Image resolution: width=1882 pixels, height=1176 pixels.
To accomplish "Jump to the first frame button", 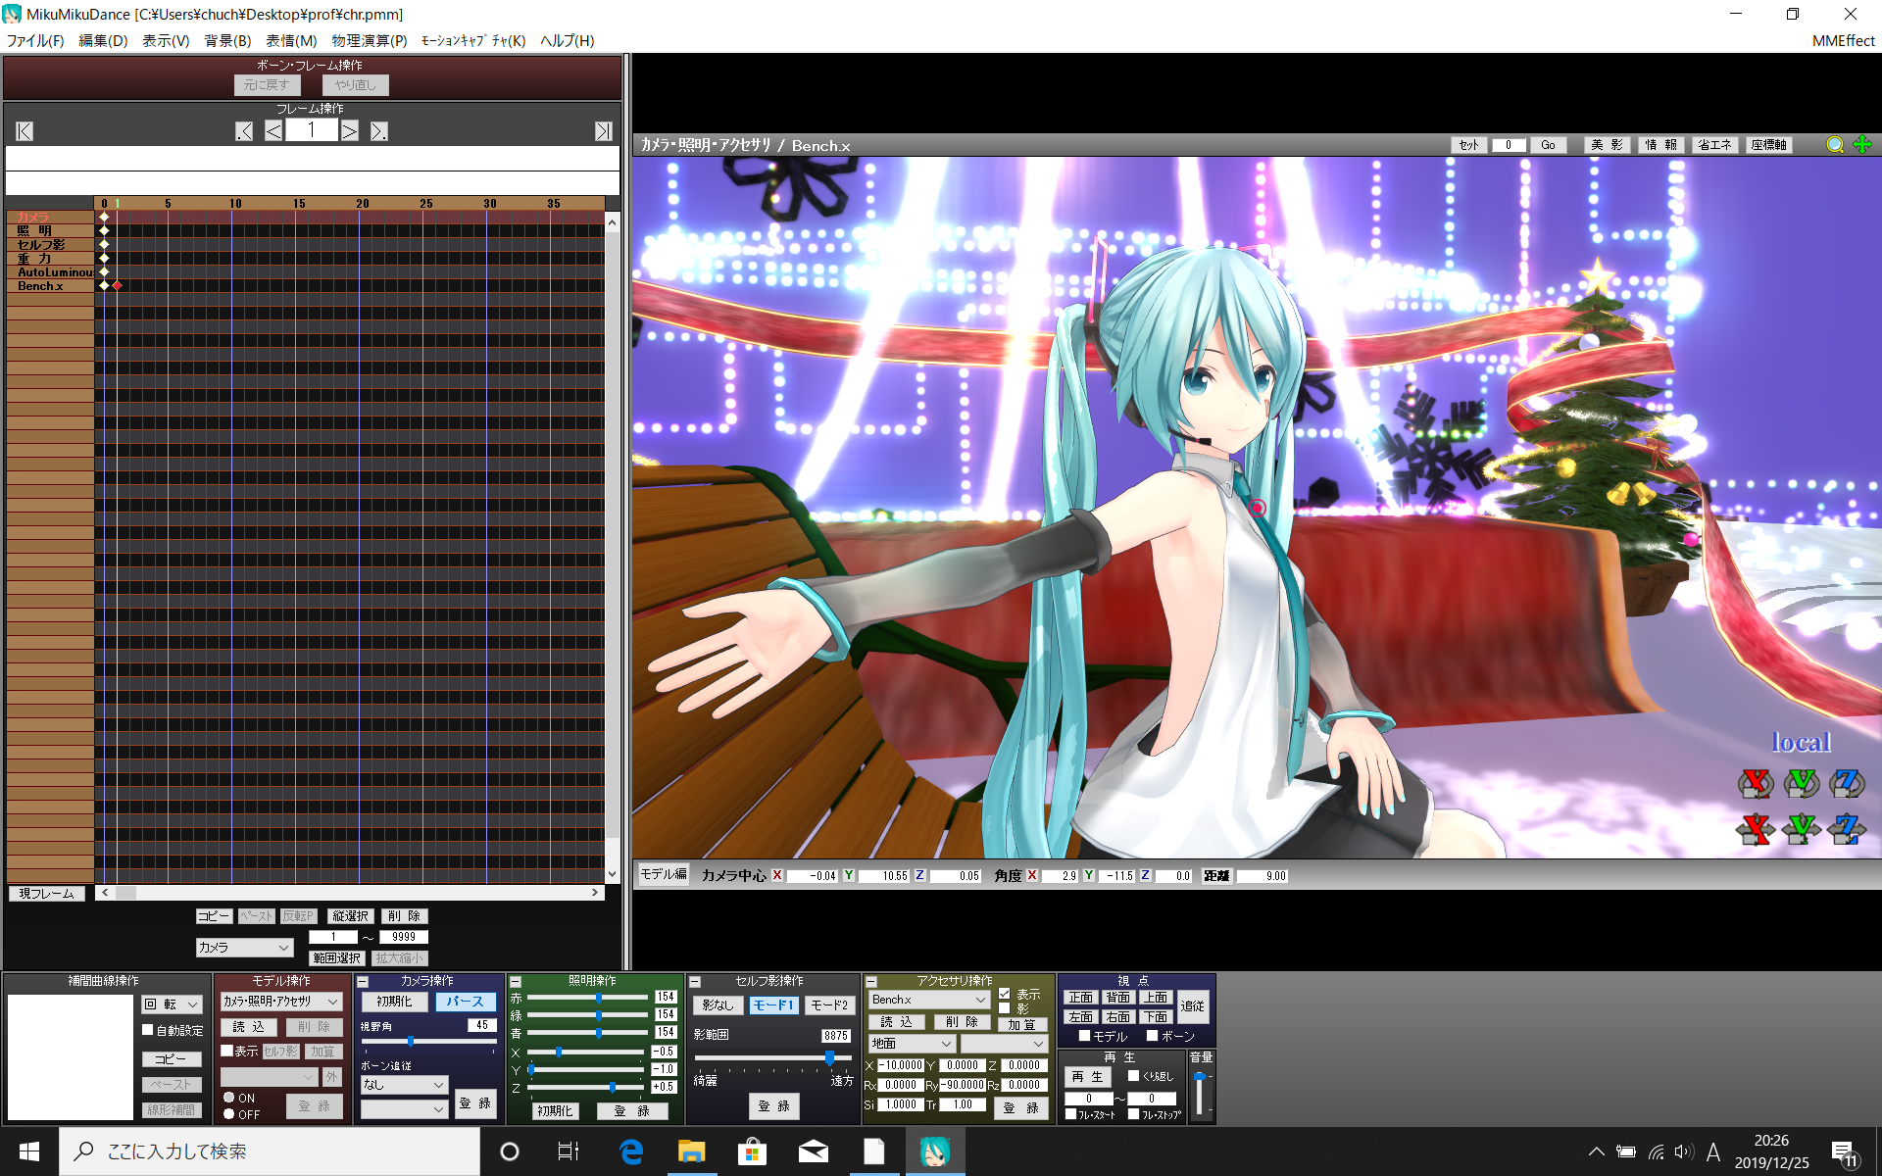I will click(25, 131).
